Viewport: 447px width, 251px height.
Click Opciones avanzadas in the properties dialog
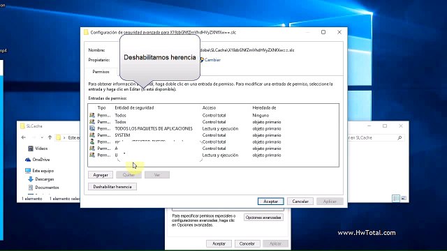pos(263,218)
